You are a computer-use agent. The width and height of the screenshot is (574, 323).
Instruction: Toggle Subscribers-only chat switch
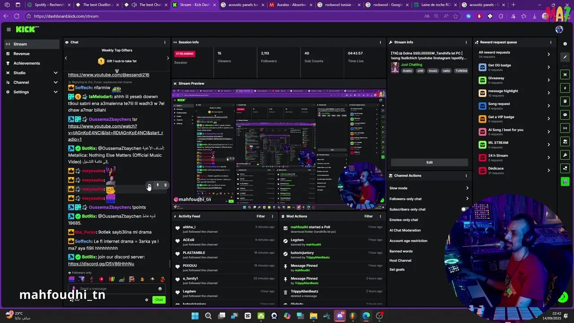pyautogui.click(x=465, y=210)
